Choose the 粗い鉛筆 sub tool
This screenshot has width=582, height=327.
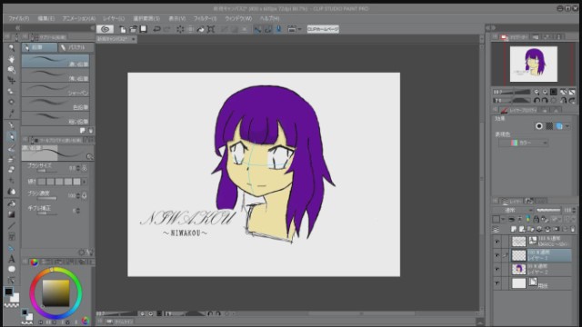[55, 118]
